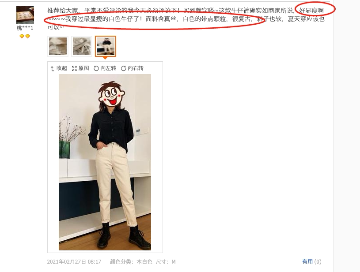The width and height of the screenshot is (360, 272).
Task: Click the 向左转 rotate-left icon
Action: coord(96,68)
